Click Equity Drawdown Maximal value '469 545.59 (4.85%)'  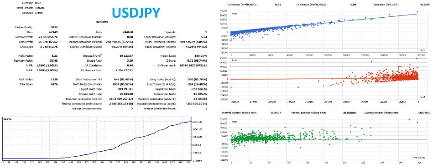coord(194,42)
